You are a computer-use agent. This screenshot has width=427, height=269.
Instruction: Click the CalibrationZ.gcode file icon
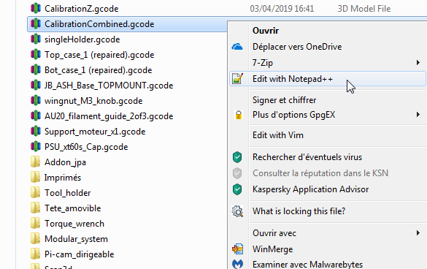point(36,9)
